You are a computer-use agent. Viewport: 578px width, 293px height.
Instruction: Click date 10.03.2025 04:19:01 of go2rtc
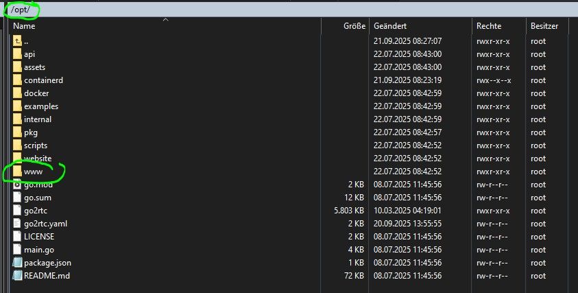408,211
